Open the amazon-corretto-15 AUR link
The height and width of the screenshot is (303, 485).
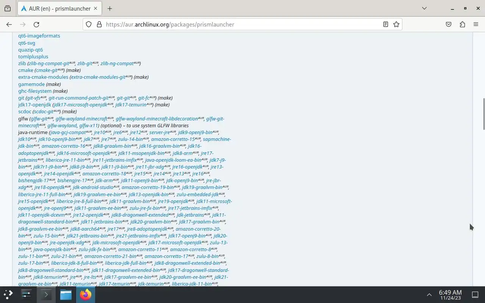173,139
